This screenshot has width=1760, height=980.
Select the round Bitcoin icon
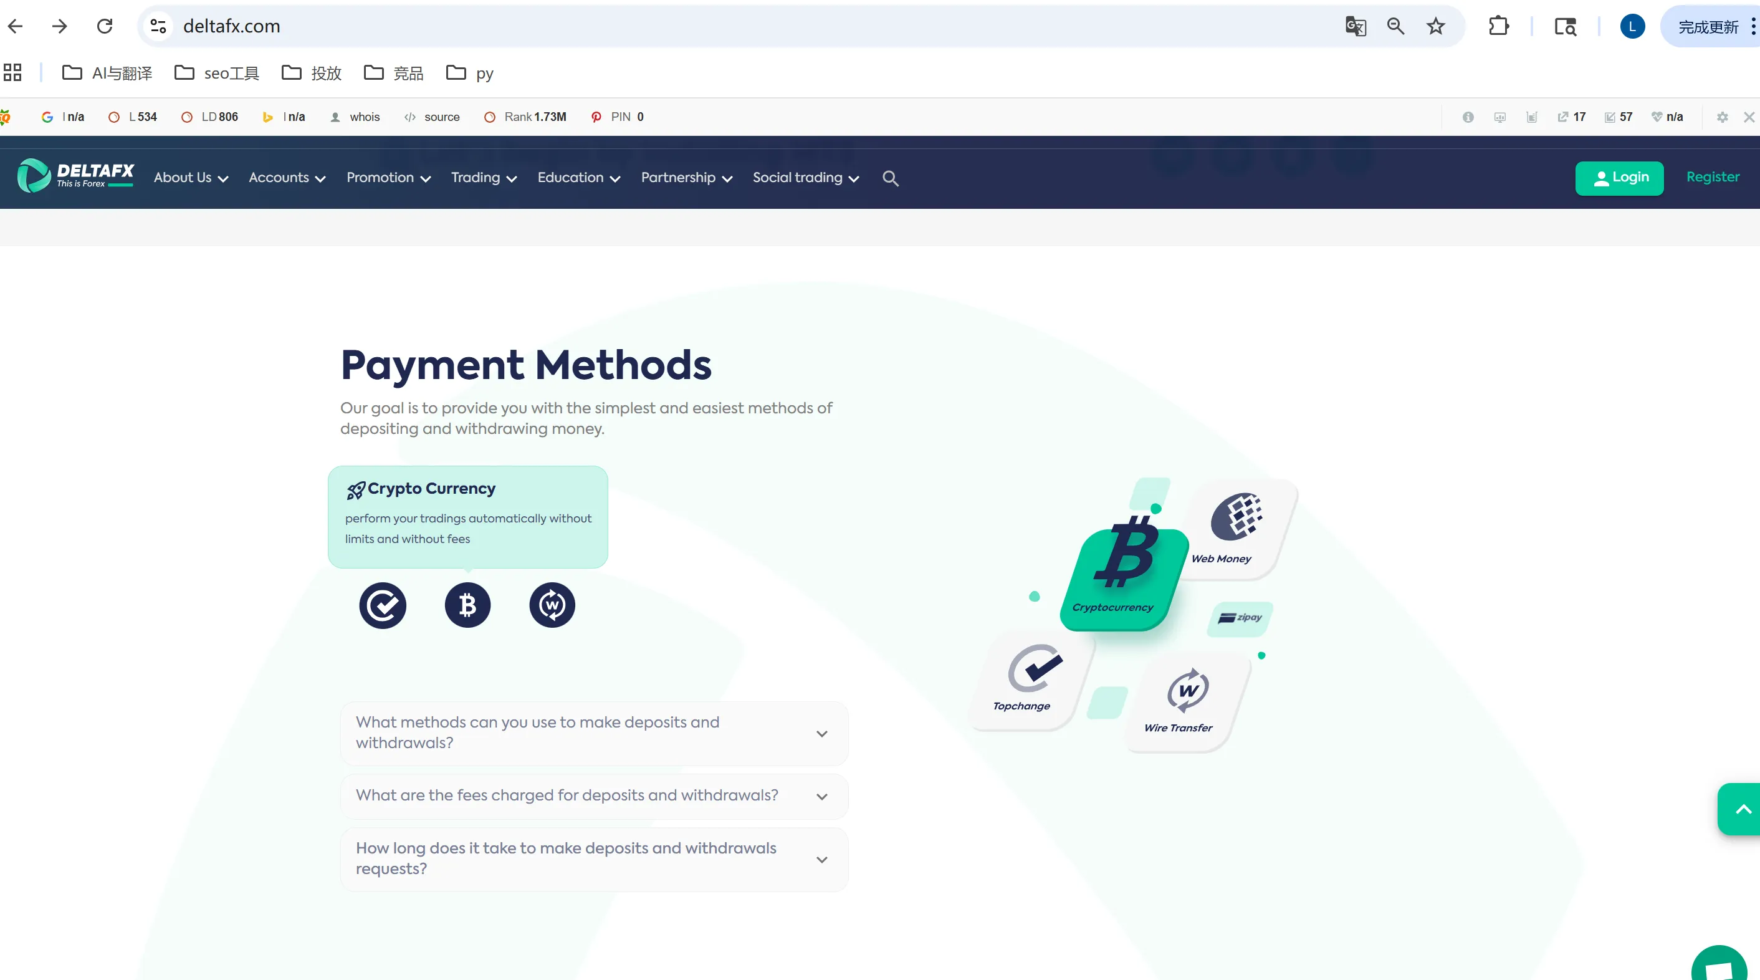coord(467,605)
